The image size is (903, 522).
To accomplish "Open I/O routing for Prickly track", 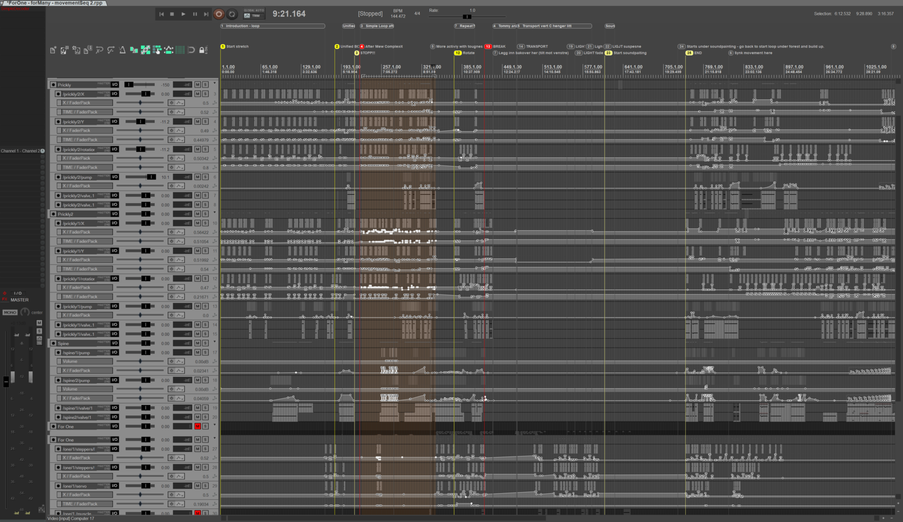I will pos(115,85).
